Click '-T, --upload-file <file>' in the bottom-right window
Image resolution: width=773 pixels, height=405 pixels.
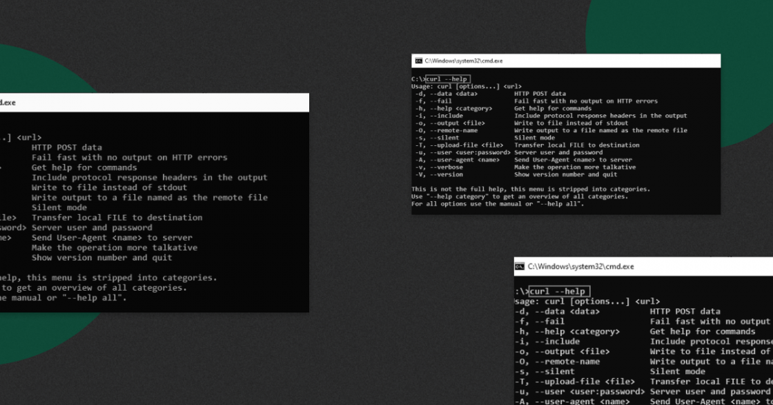pyautogui.click(x=575, y=382)
